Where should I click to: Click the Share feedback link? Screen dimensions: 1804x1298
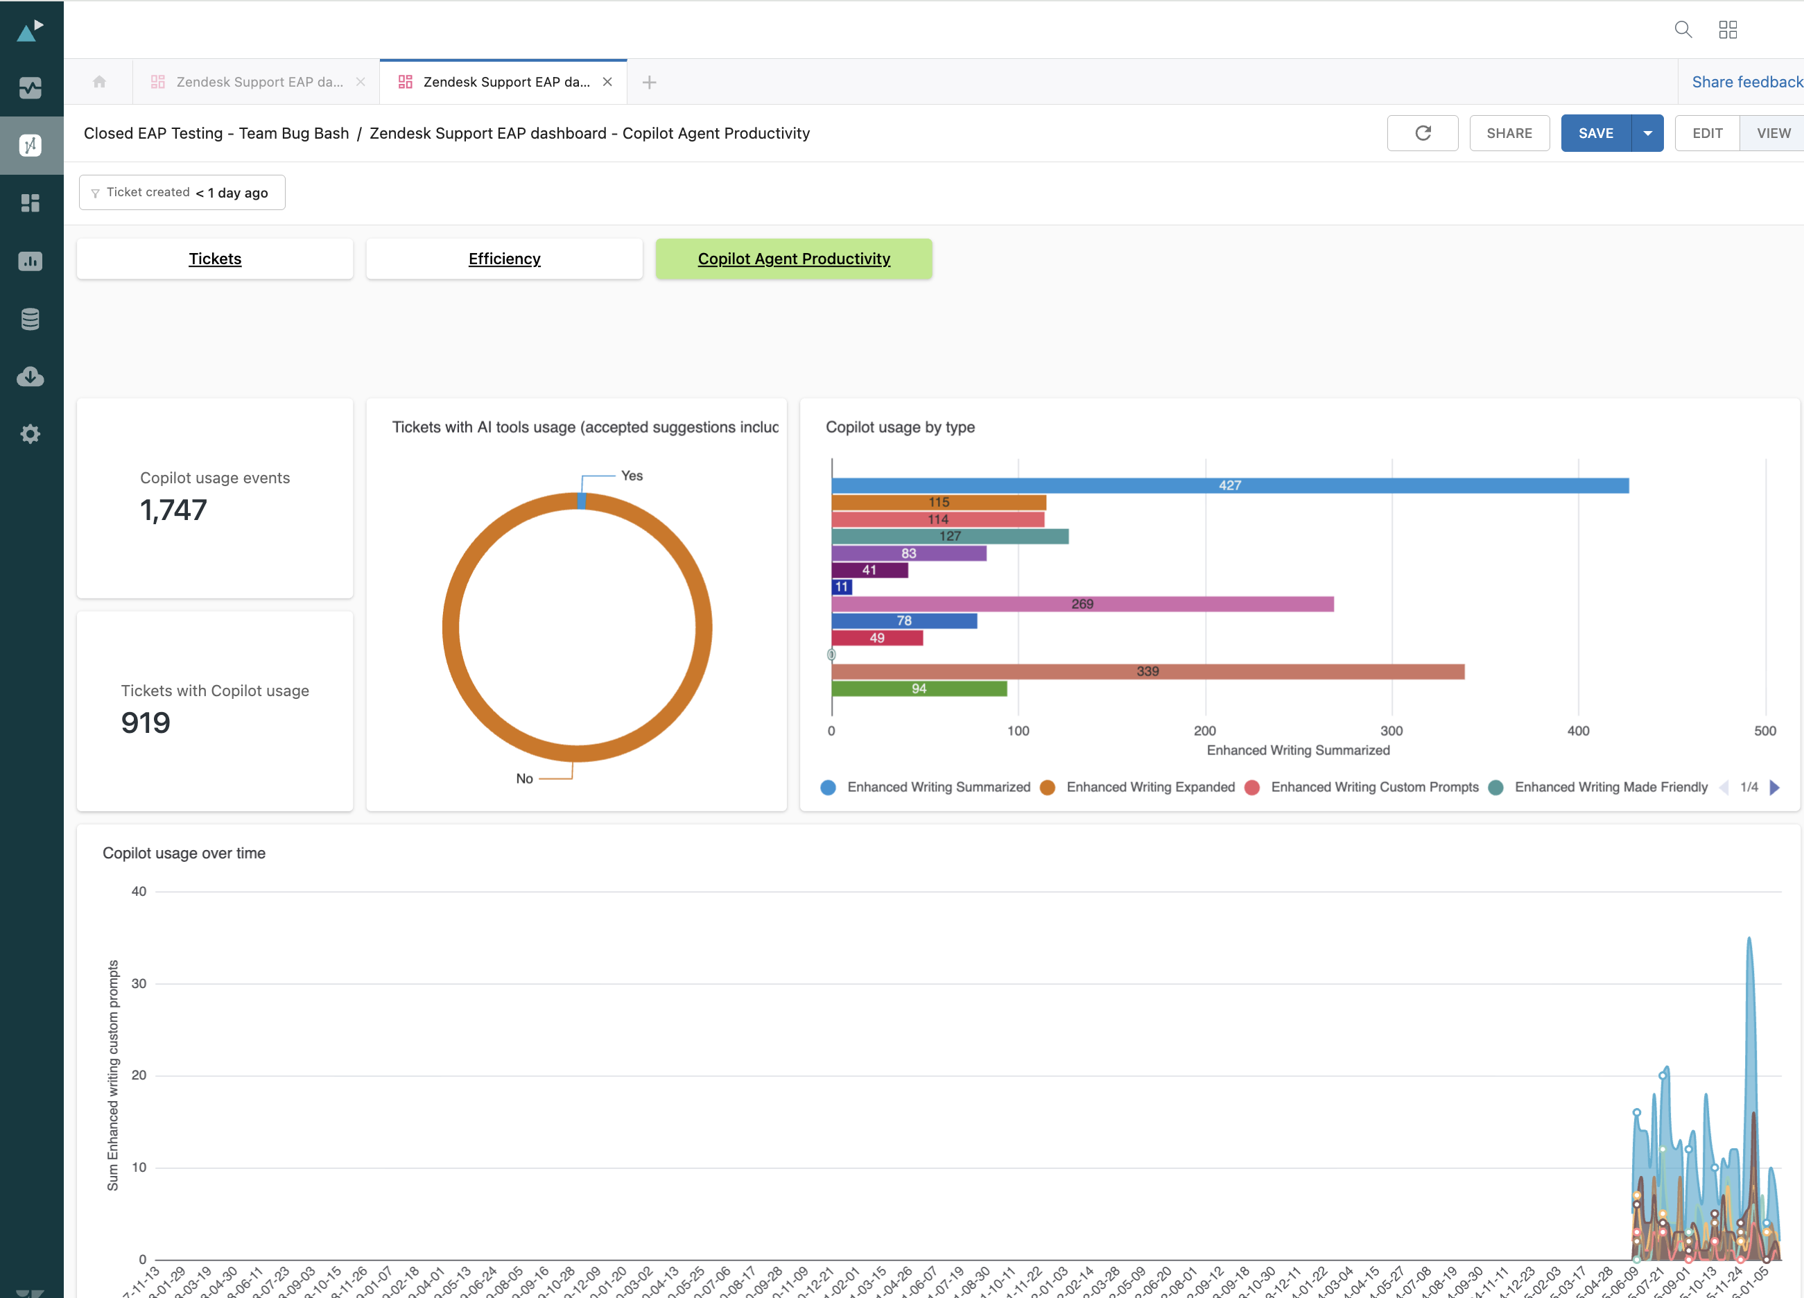tap(1746, 82)
